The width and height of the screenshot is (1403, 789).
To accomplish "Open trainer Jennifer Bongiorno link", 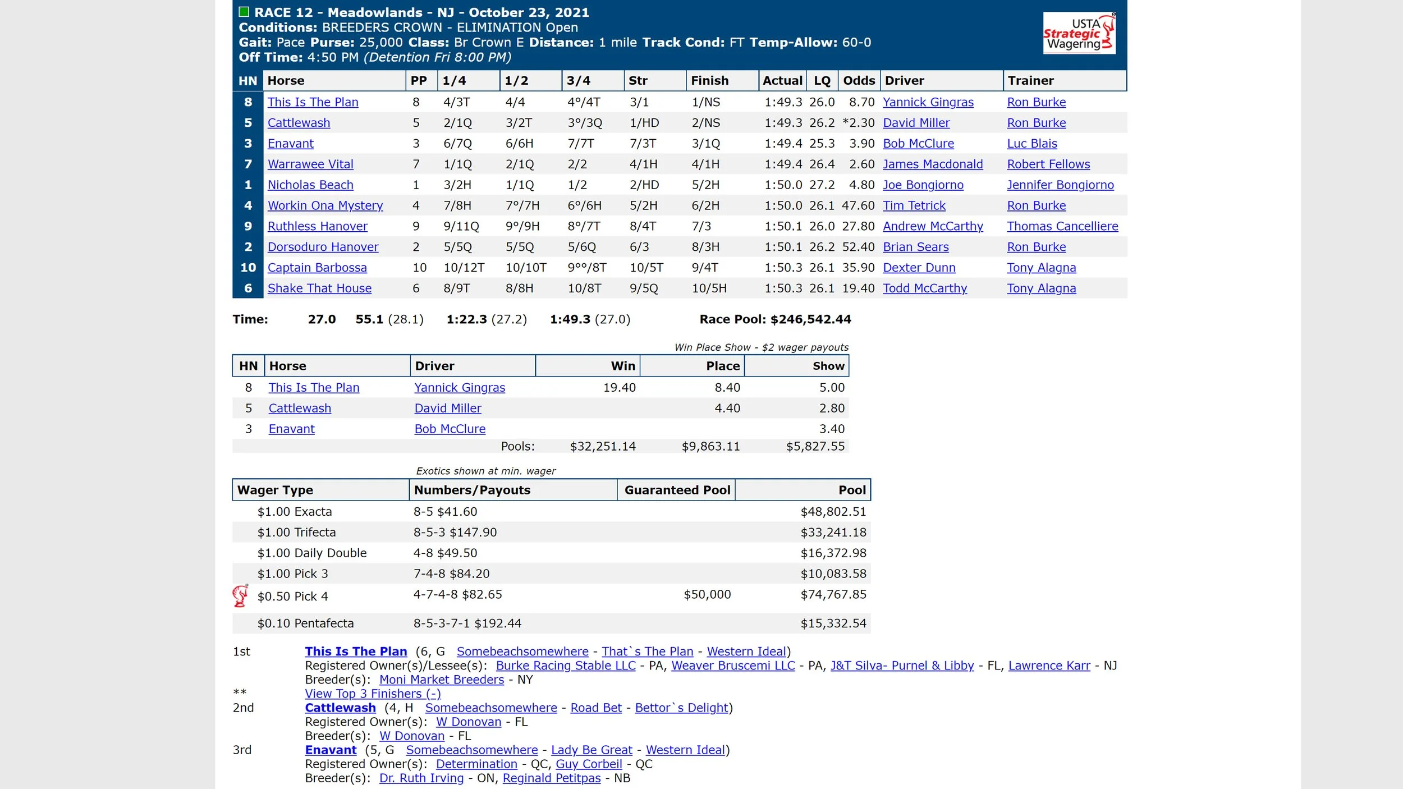I will [1060, 185].
